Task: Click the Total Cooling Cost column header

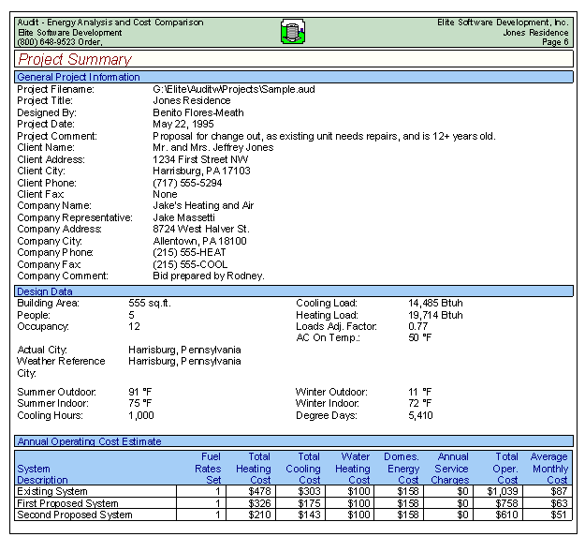Action: pyautogui.click(x=302, y=468)
